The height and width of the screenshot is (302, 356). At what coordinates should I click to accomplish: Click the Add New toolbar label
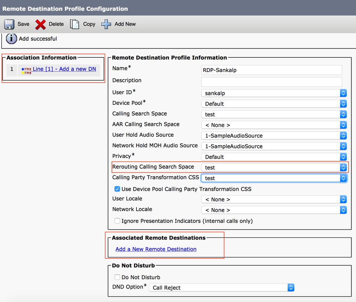tap(125, 24)
